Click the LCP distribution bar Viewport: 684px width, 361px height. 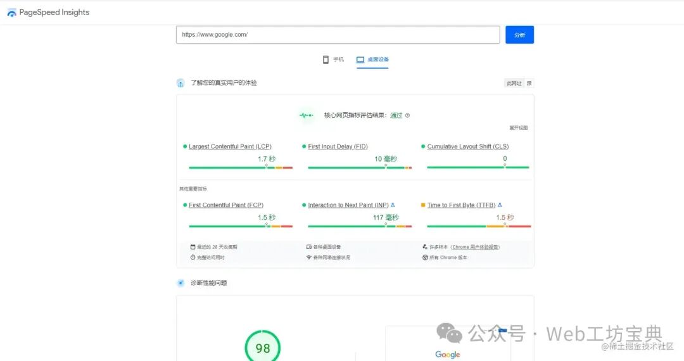(241, 168)
